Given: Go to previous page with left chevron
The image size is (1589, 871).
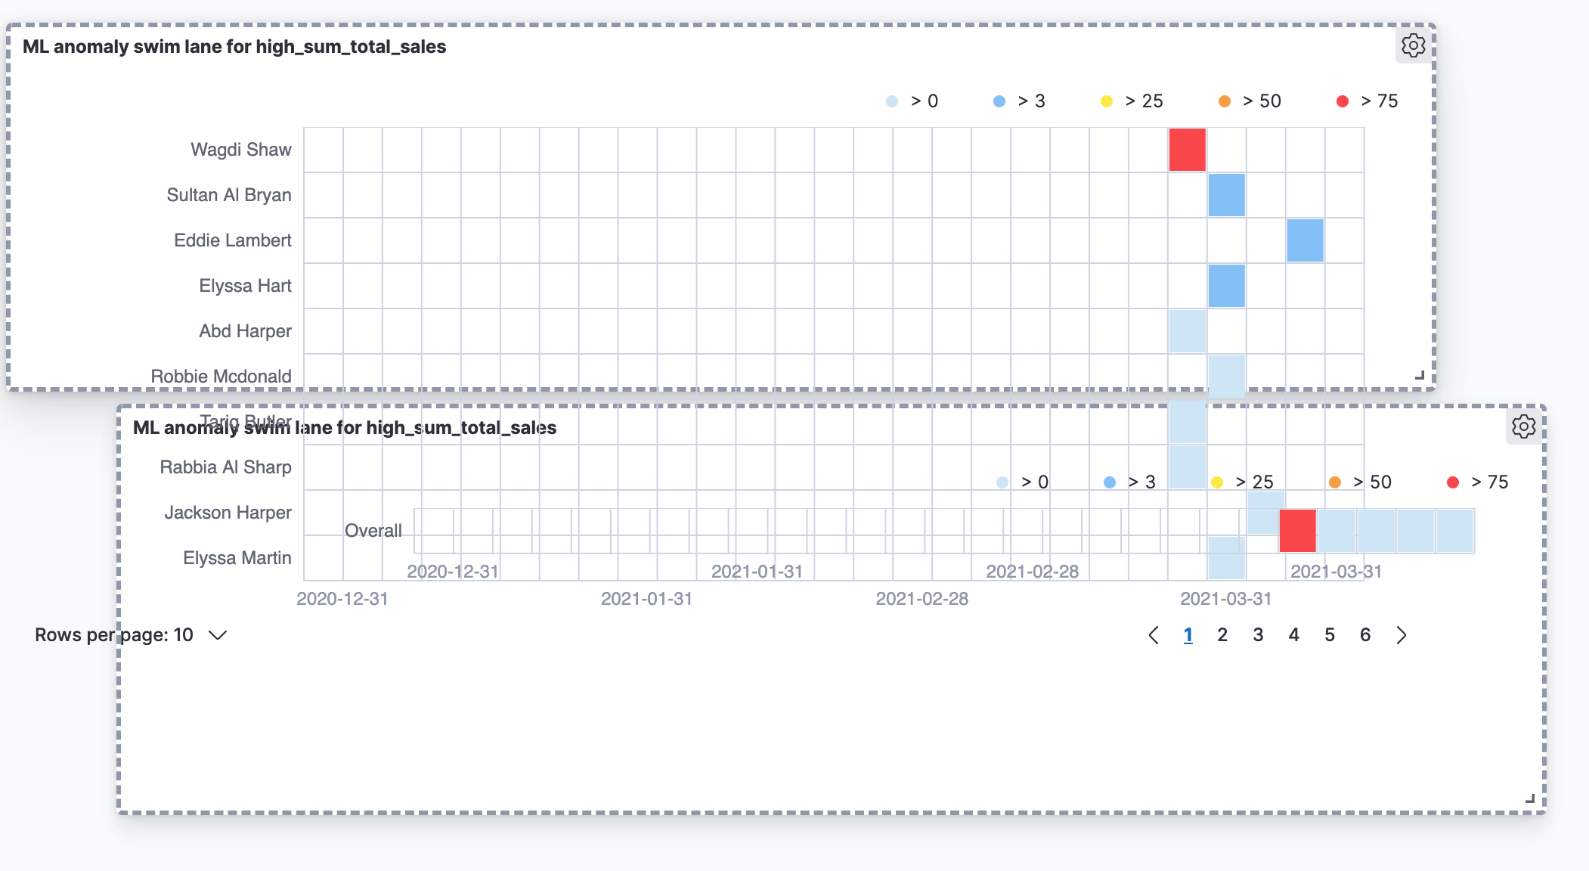Looking at the screenshot, I should coord(1154,635).
